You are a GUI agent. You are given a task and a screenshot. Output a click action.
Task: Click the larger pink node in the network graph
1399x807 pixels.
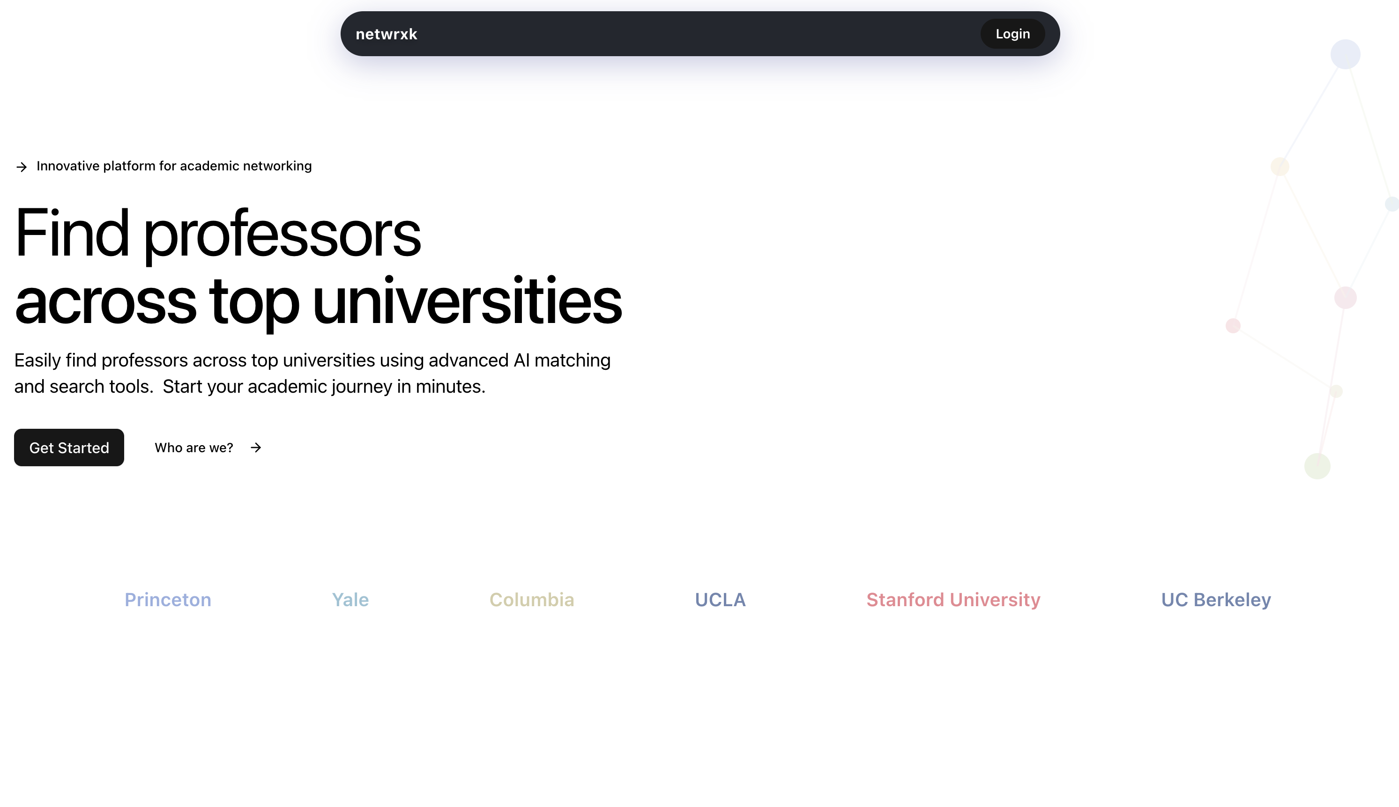[1345, 298]
